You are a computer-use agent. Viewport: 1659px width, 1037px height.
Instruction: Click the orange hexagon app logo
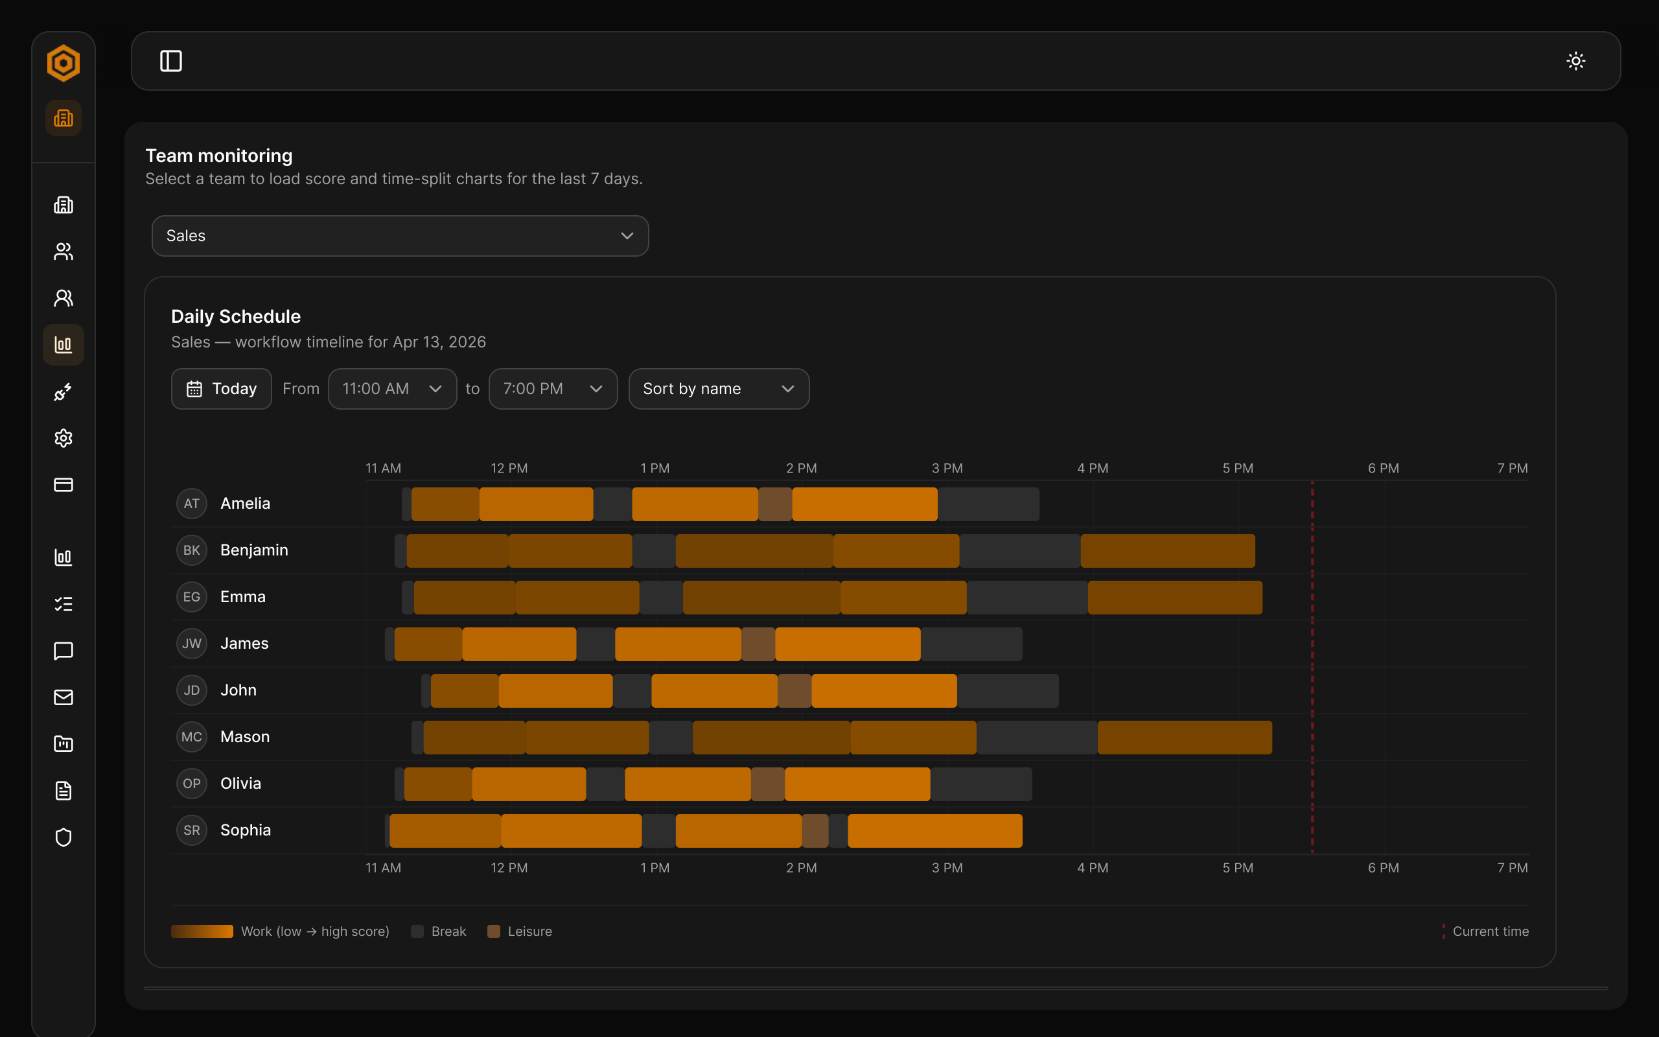[63, 63]
